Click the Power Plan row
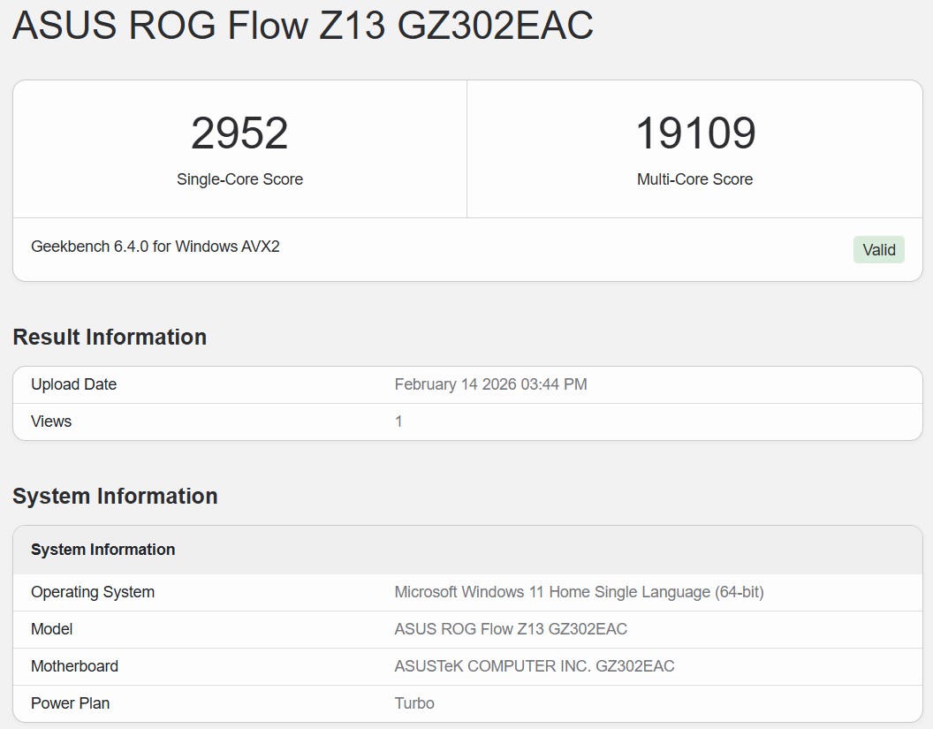The width and height of the screenshot is (933, 729). [70, 703]
